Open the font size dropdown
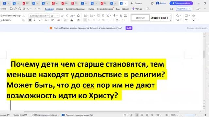 click(57, 16)
